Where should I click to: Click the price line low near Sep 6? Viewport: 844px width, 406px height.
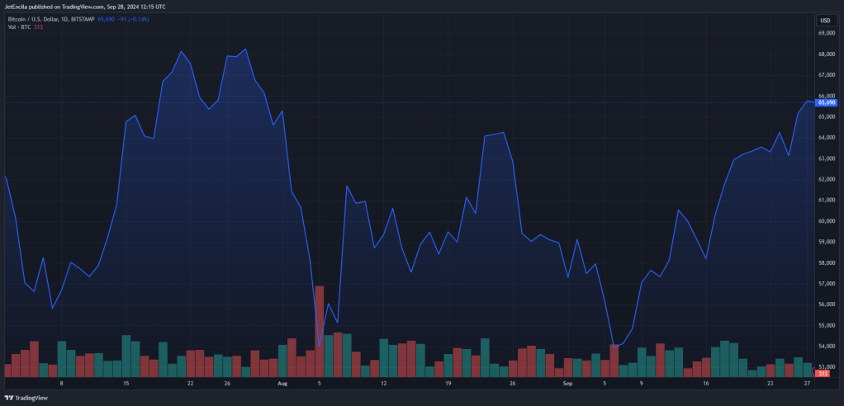(x=614, y=347)
